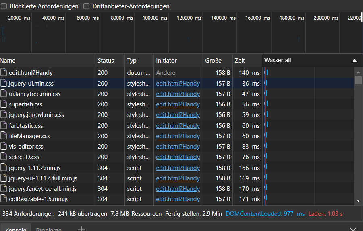
Task: Click the file icon of superfish.css
Action: click(x=4, y=104)
